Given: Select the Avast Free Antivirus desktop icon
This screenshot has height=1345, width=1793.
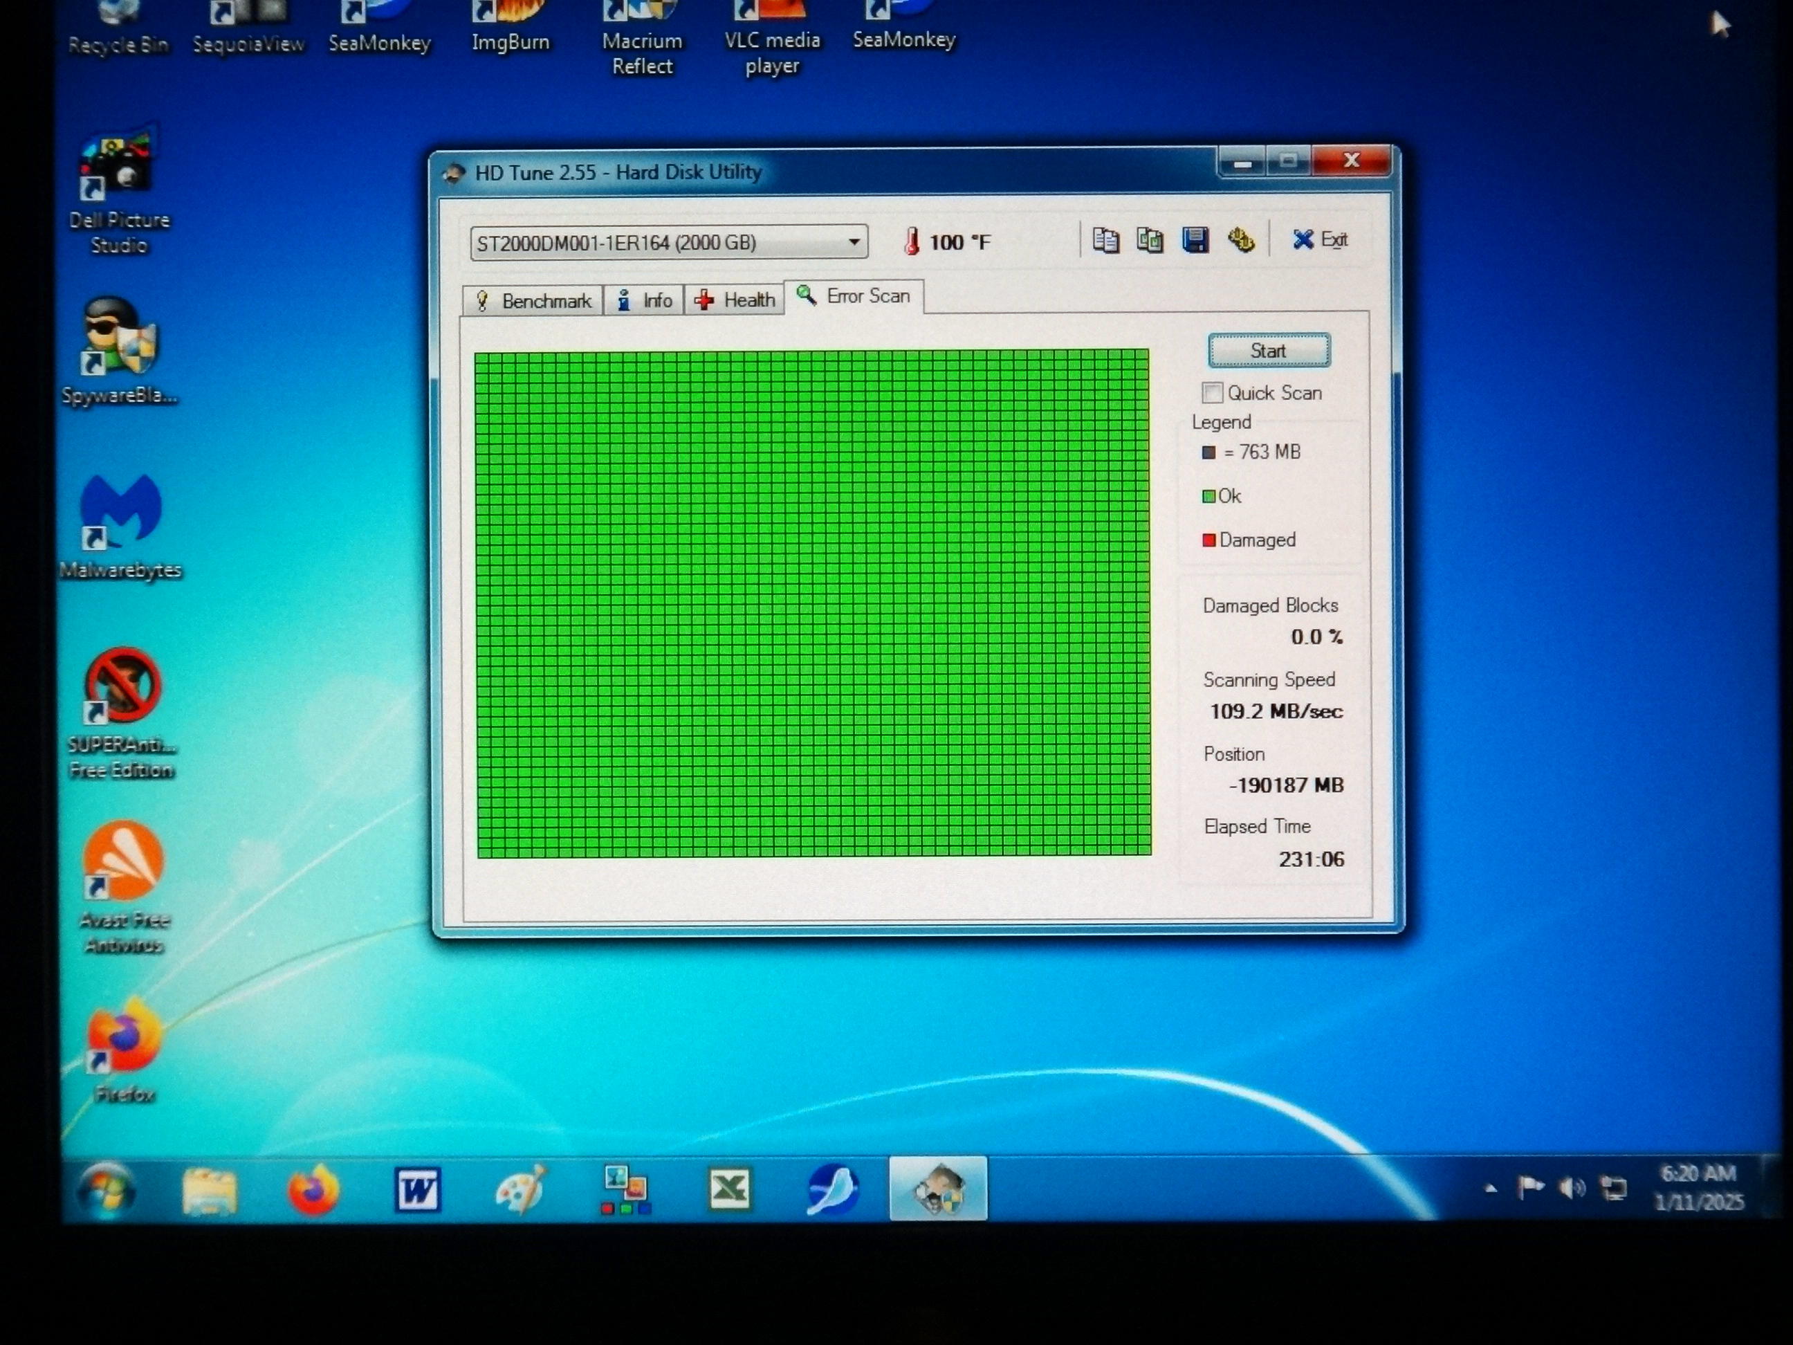Looking at the screenshot, I should [x=124, y=888].
